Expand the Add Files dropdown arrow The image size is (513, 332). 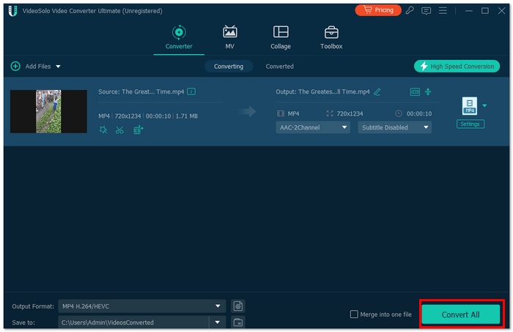[x=58, y=67]
